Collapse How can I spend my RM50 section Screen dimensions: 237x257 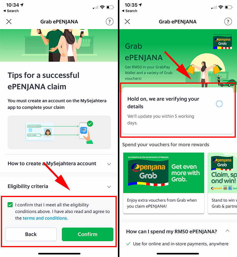pos(228,231)
